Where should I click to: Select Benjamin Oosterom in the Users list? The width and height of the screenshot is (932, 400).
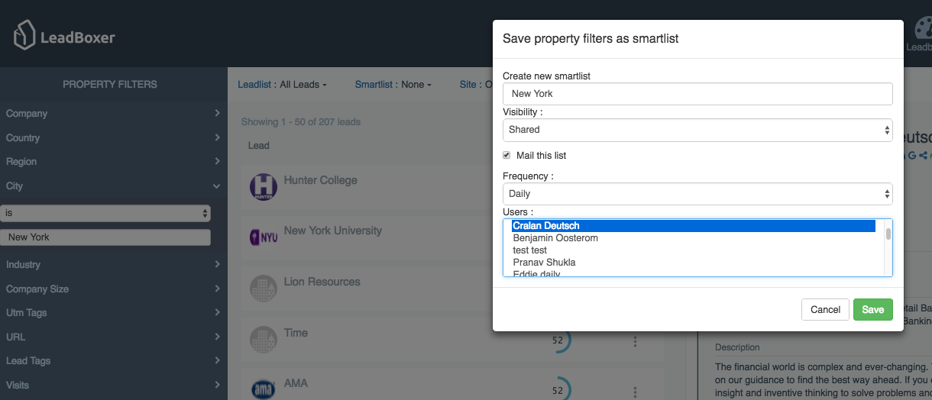pyautogui.click(x=555, y=238)
